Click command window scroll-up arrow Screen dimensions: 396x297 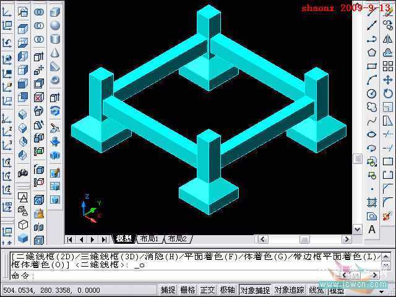tap(385, 257)
